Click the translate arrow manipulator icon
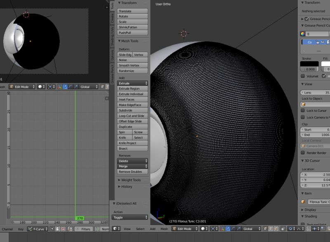The image size is (330, 242). coord(227,229)
